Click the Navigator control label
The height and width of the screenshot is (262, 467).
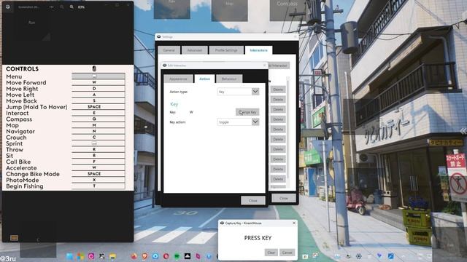coord(20,131)
